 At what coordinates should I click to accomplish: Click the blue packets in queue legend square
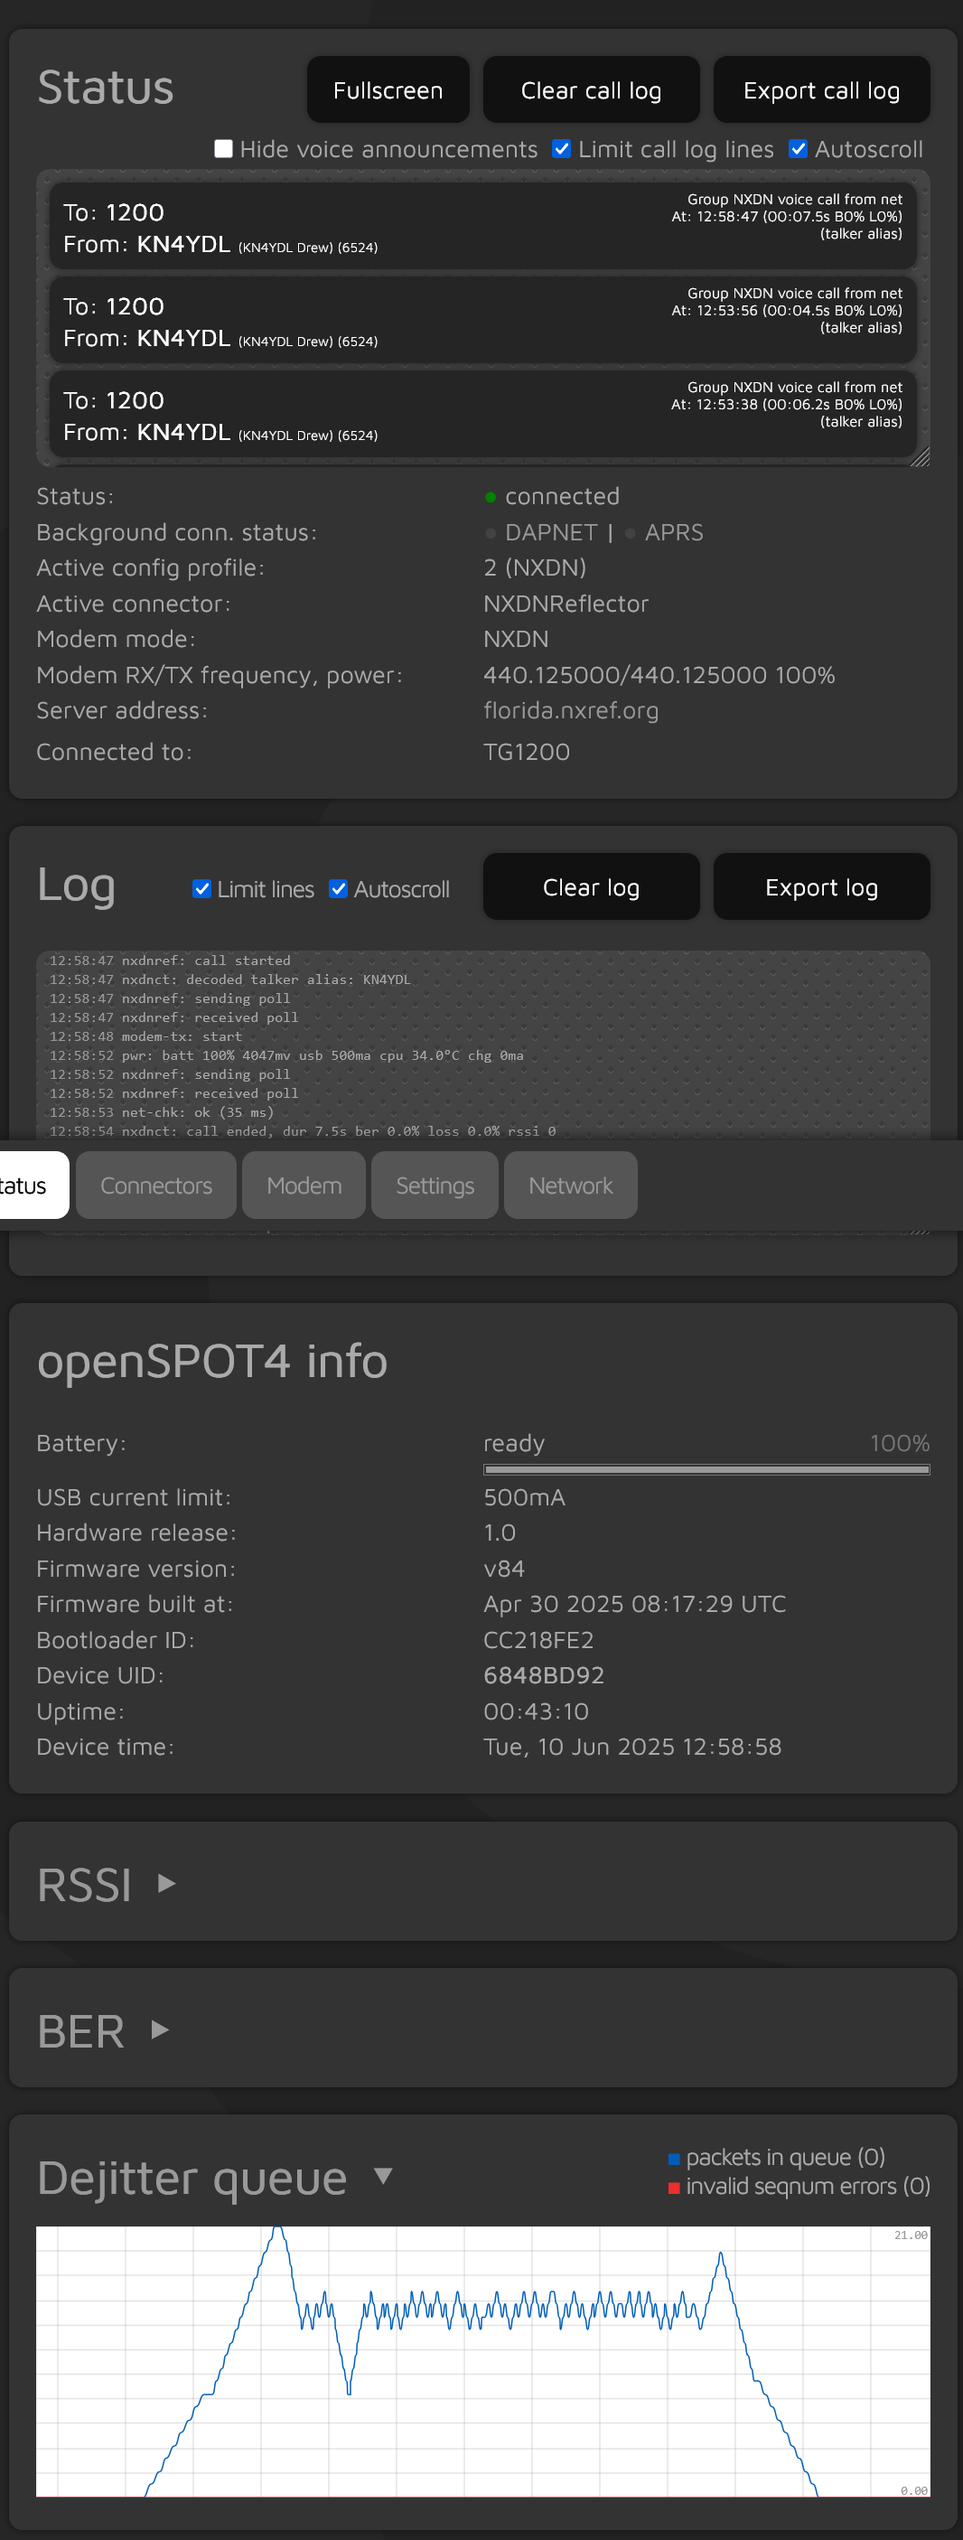coord(673,2159)
